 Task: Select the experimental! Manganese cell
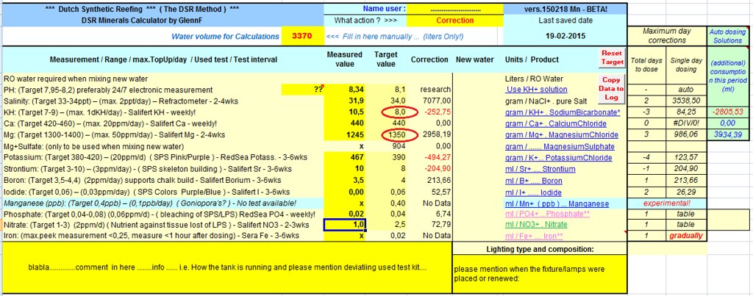tap(667, 204)
